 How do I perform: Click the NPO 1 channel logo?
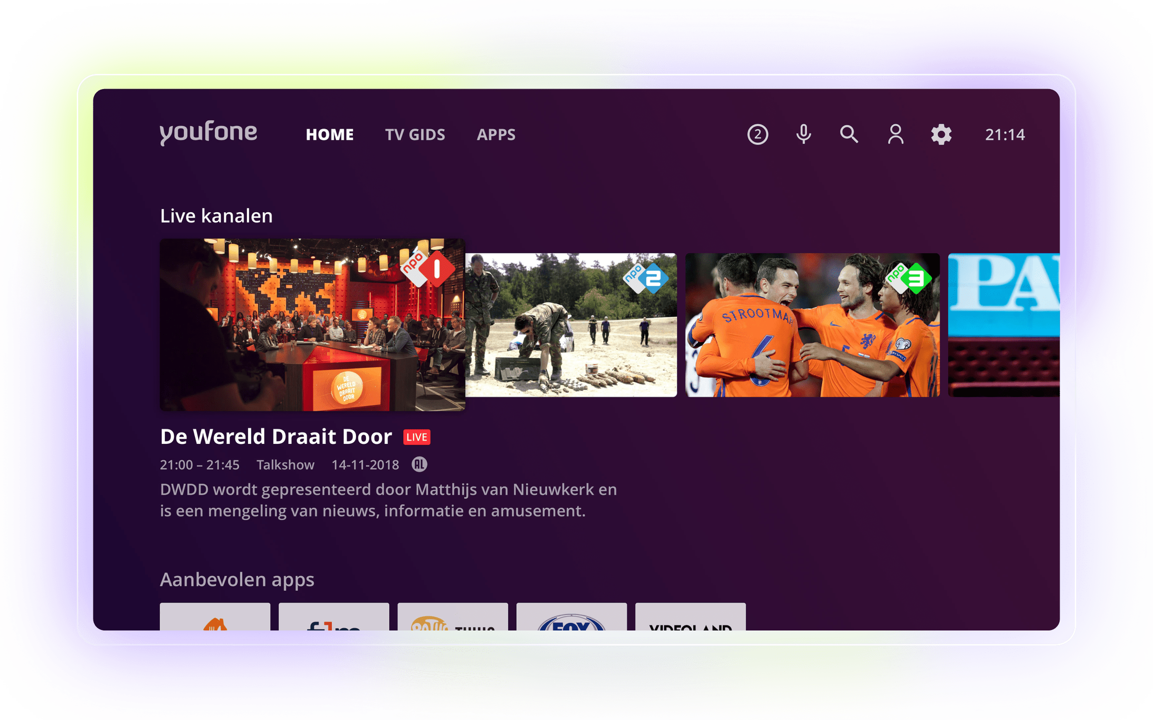coord(428,269)
